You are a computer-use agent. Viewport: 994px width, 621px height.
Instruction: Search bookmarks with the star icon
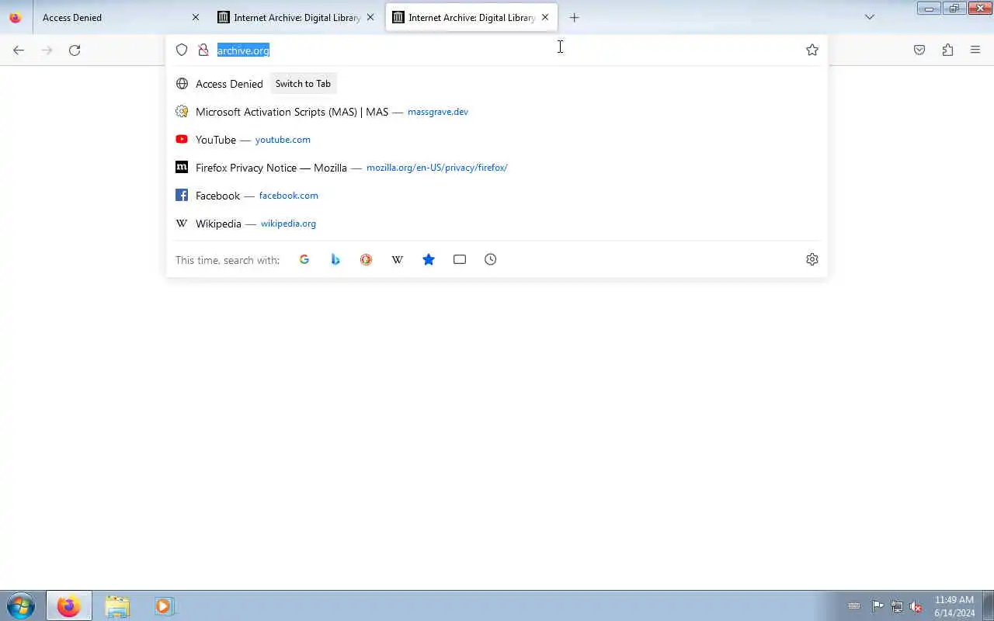(429, 259)
